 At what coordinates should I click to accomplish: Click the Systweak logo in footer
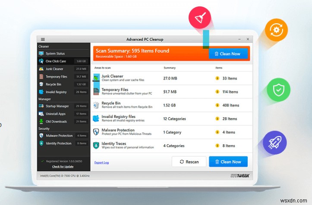pyautogui.click(x=240, y=176)
